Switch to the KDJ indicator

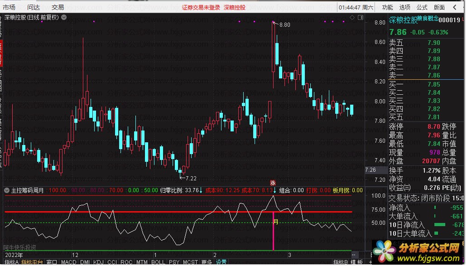point(99,262)
